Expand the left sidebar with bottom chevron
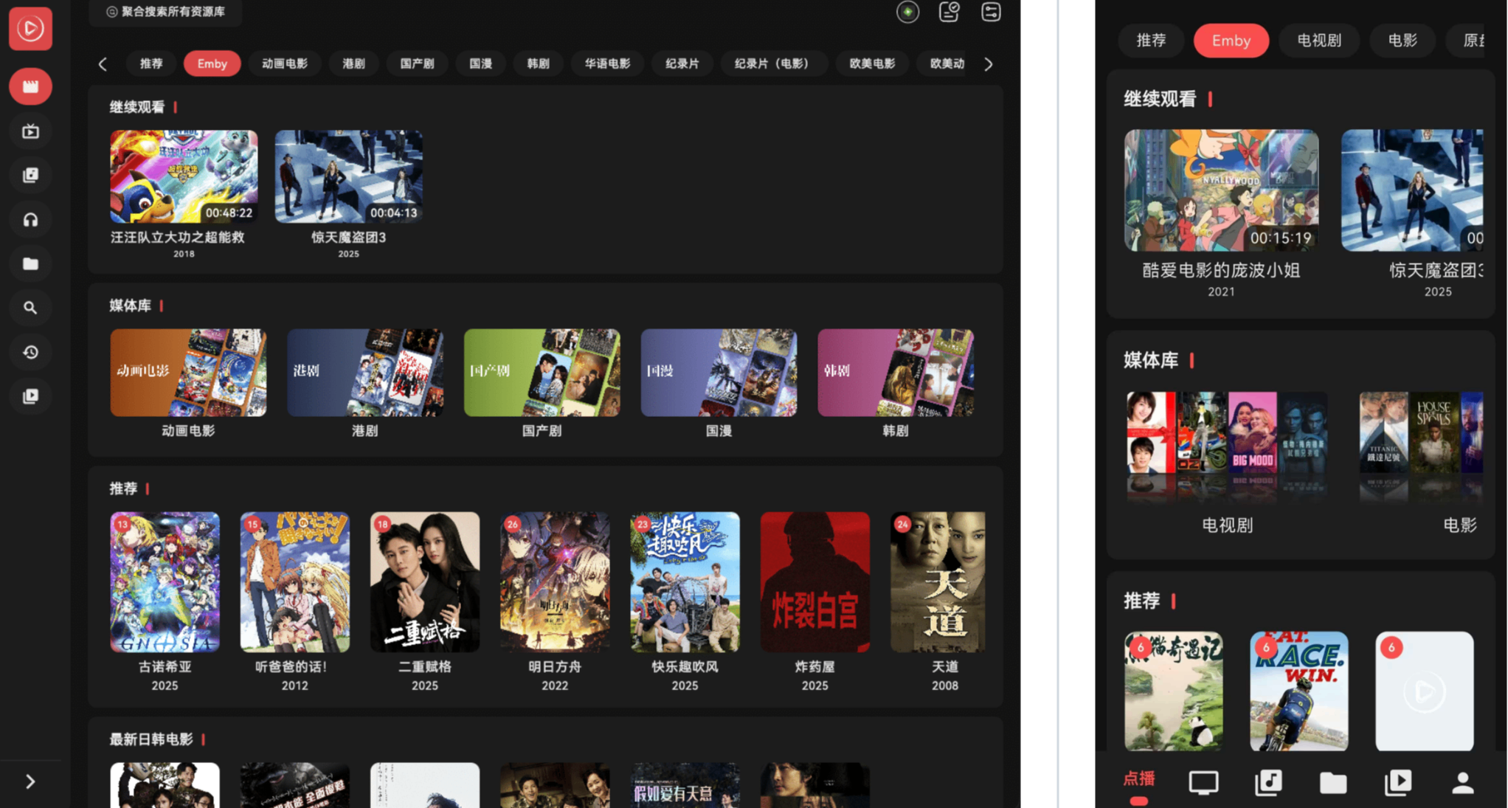1508x808 pixels. [30, 781]
